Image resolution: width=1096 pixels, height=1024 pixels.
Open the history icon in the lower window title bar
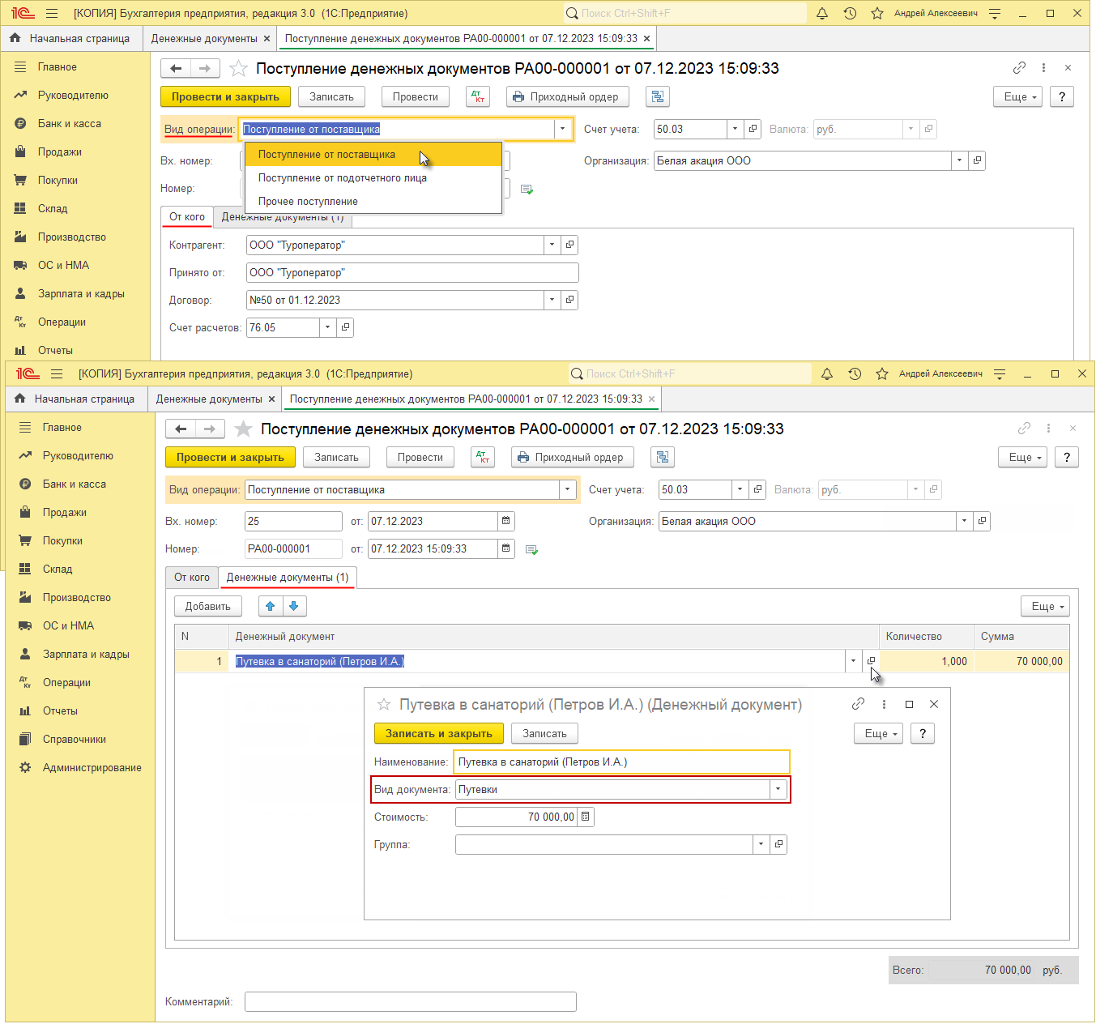click(855, 373)
